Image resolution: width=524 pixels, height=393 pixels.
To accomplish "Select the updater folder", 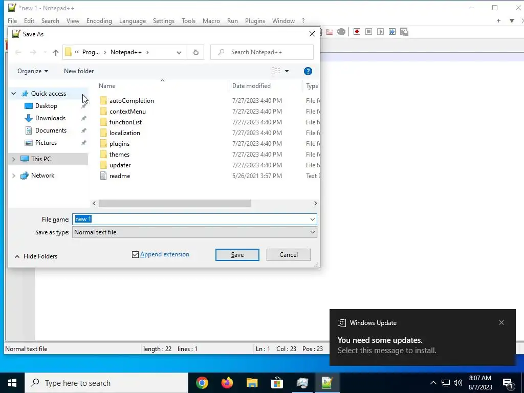I will 120,165.
